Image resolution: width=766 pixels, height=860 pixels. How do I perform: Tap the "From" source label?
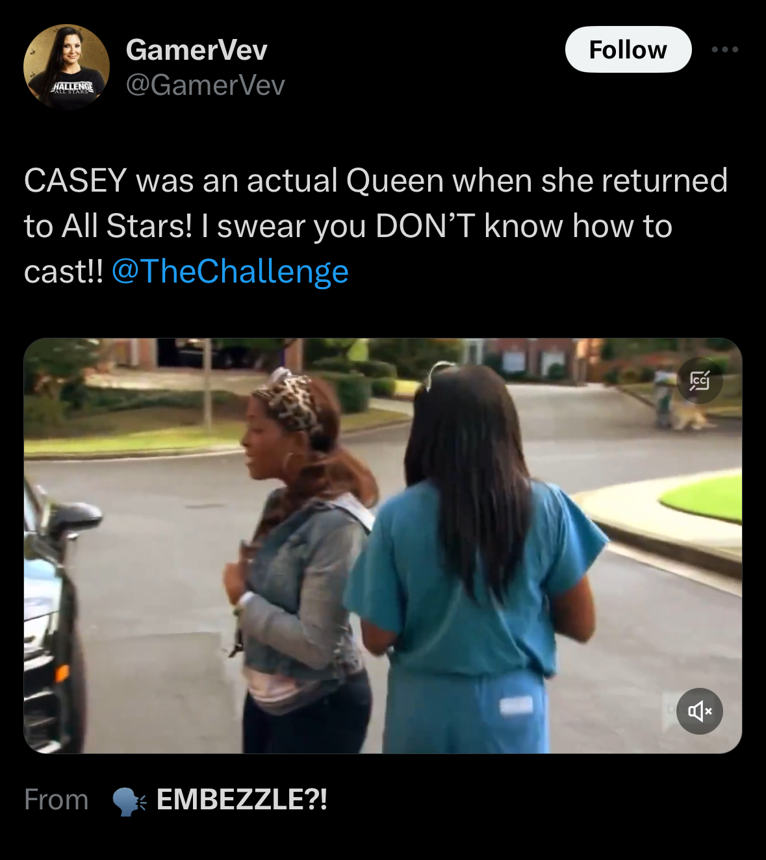coord(56,800)
